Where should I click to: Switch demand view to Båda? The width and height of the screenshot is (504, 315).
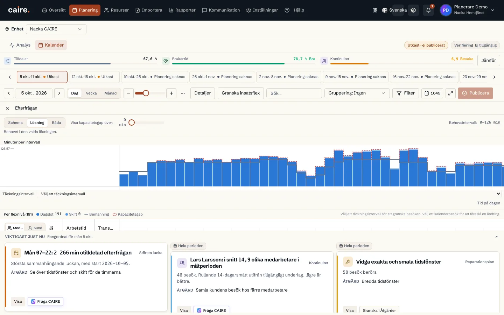[x=56, y=122]
